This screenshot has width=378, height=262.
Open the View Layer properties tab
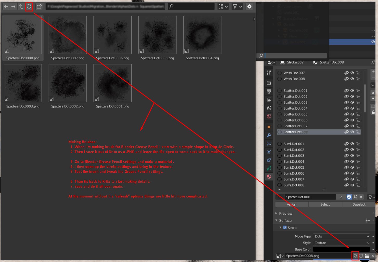tap(269, 100)
